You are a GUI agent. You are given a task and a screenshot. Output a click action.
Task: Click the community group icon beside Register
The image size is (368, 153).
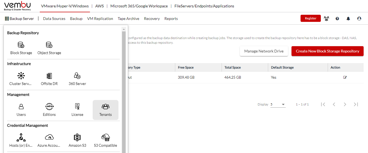326,19
